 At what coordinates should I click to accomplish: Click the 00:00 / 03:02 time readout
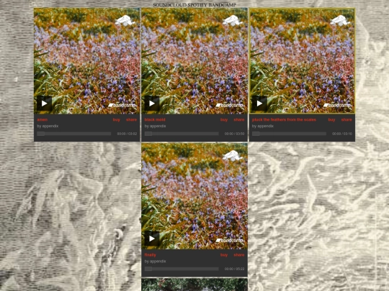coord(127,134)
